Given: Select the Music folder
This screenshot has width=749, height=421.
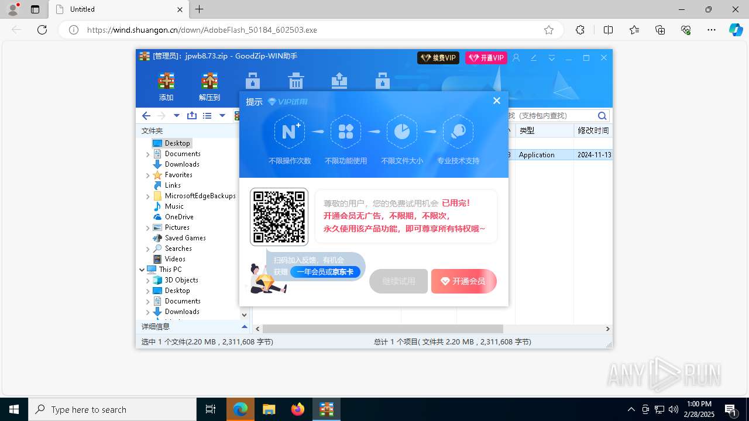Looking at the screenshot, I should tap(174, 206).
